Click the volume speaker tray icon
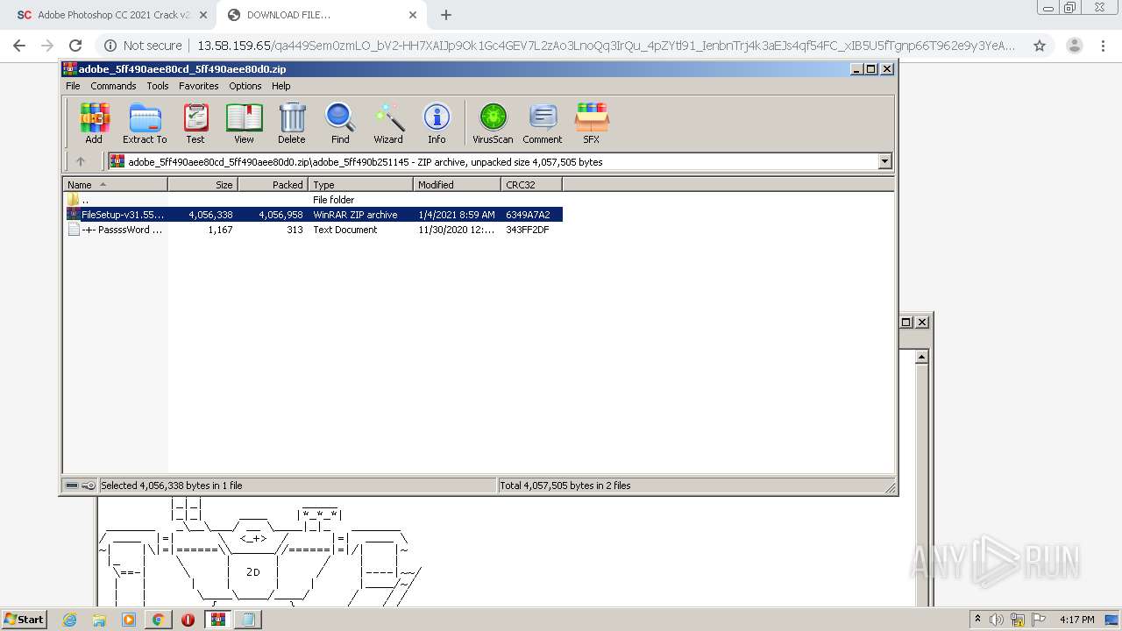The image size is (1122, 631). tap(997, 620)
